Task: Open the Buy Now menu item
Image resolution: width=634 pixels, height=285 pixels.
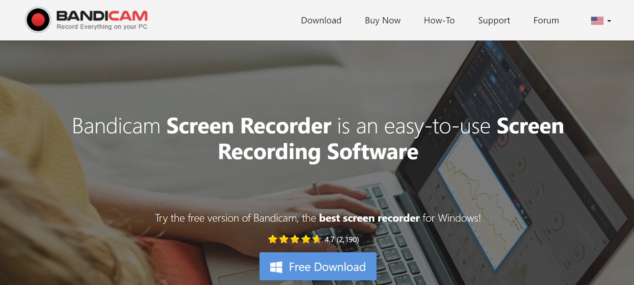Action: [x=382, y=21]
